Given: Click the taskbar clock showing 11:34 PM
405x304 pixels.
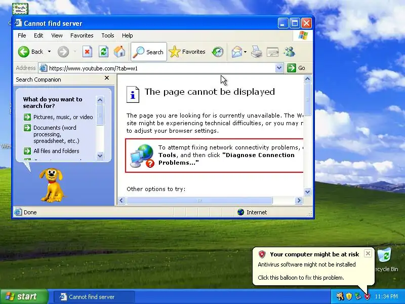Looking at the screenshot, I should point(386,296).
